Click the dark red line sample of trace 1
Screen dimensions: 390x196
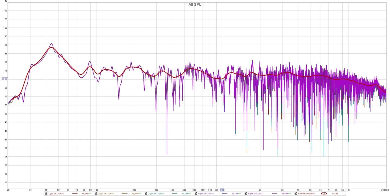[x=75, y=194]
